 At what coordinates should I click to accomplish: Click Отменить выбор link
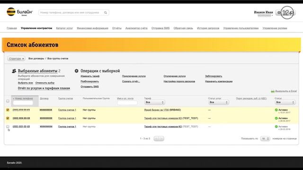(45, 83)
